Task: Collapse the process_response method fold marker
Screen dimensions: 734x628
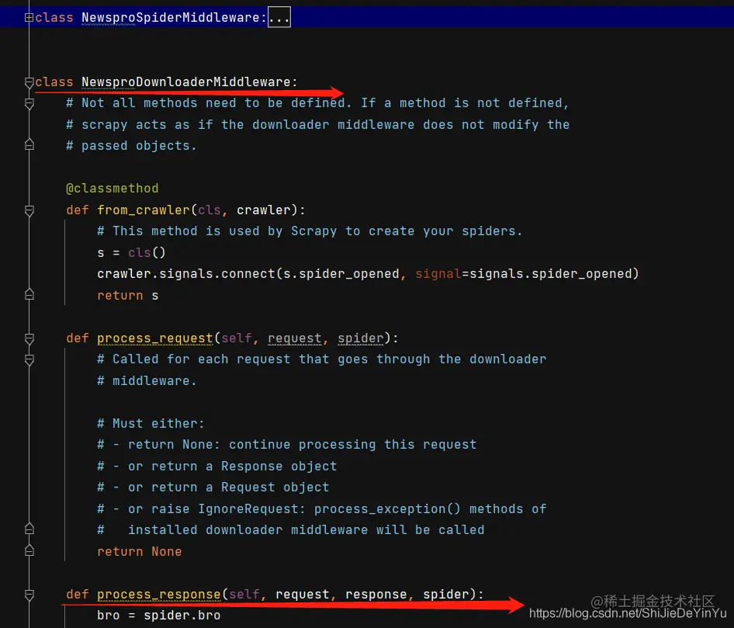Action: 29,595
